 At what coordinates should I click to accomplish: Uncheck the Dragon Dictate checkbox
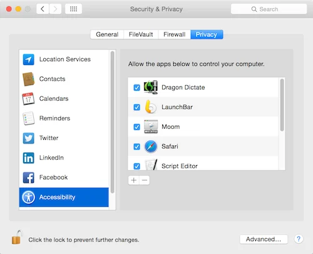(x=136, y=88)
